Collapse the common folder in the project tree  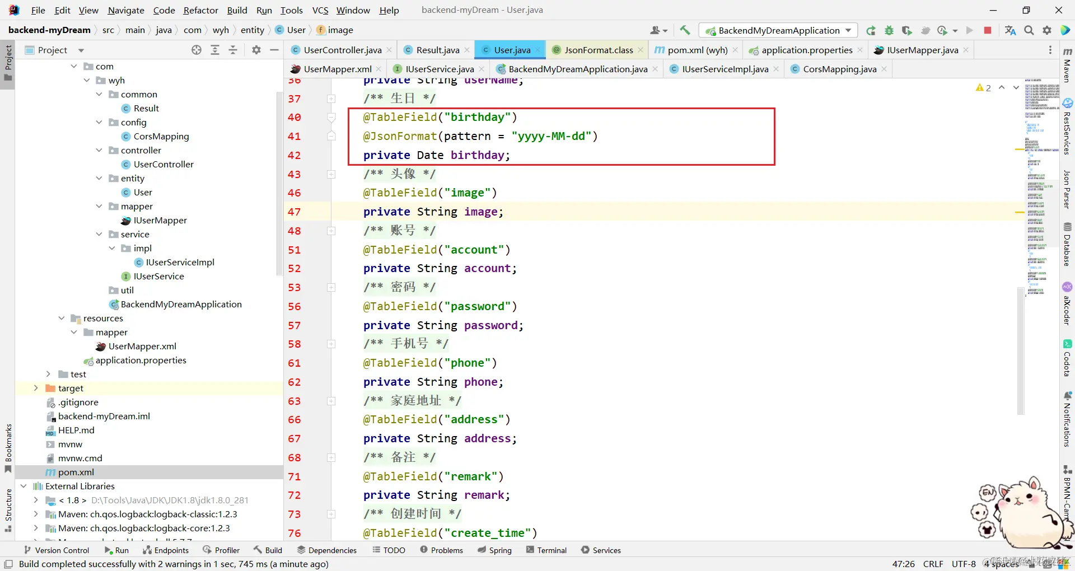(x=99, y=94)
